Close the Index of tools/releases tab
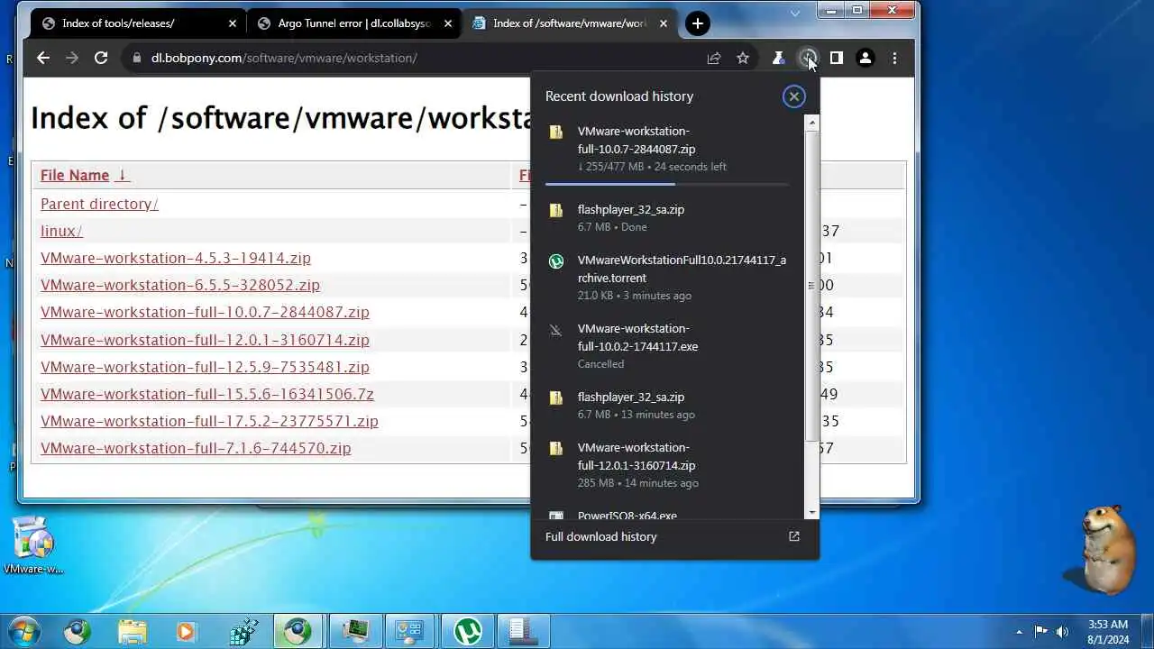Image resolution: width=1154 pixels, height=649 pixels. pos(233,23)
